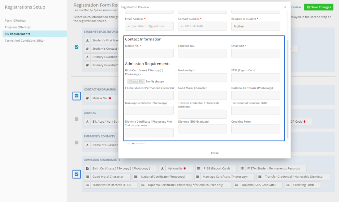Open the Relation to student dropdown
Screen dimensions: 339x202
(x=255, y=26)
